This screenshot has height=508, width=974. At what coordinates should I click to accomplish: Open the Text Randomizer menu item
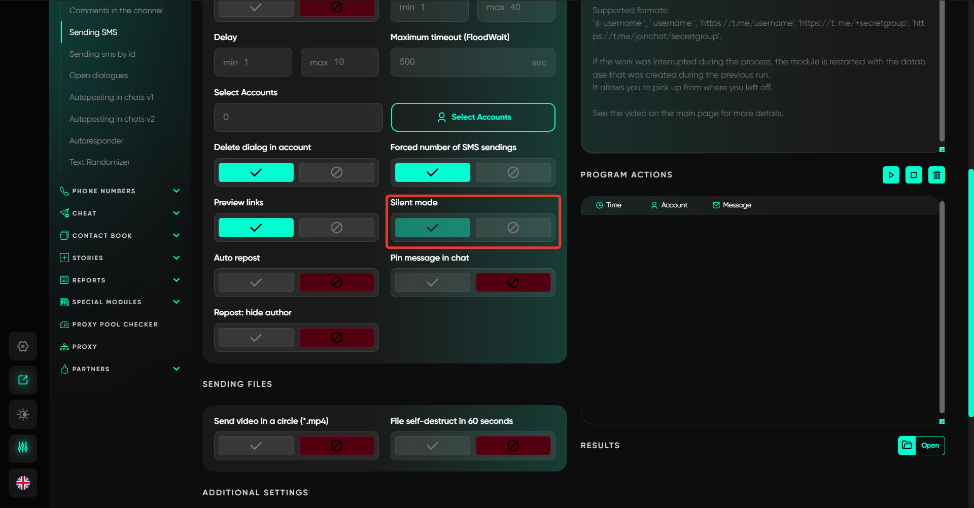(99, 162)
